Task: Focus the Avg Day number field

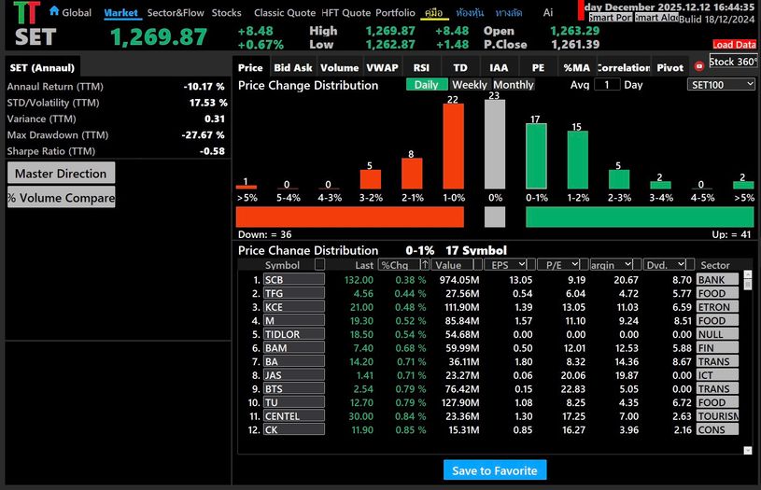Action: point(607,85)
